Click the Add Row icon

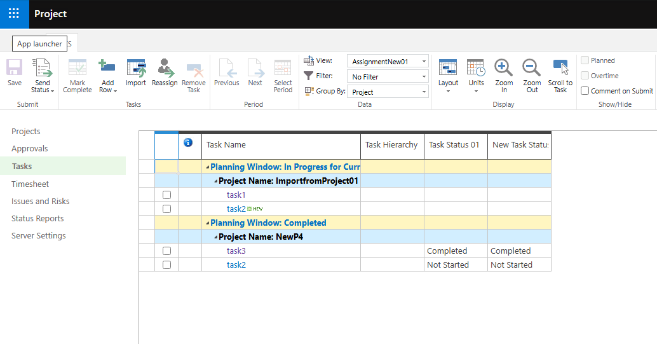[x=107, y=66]
